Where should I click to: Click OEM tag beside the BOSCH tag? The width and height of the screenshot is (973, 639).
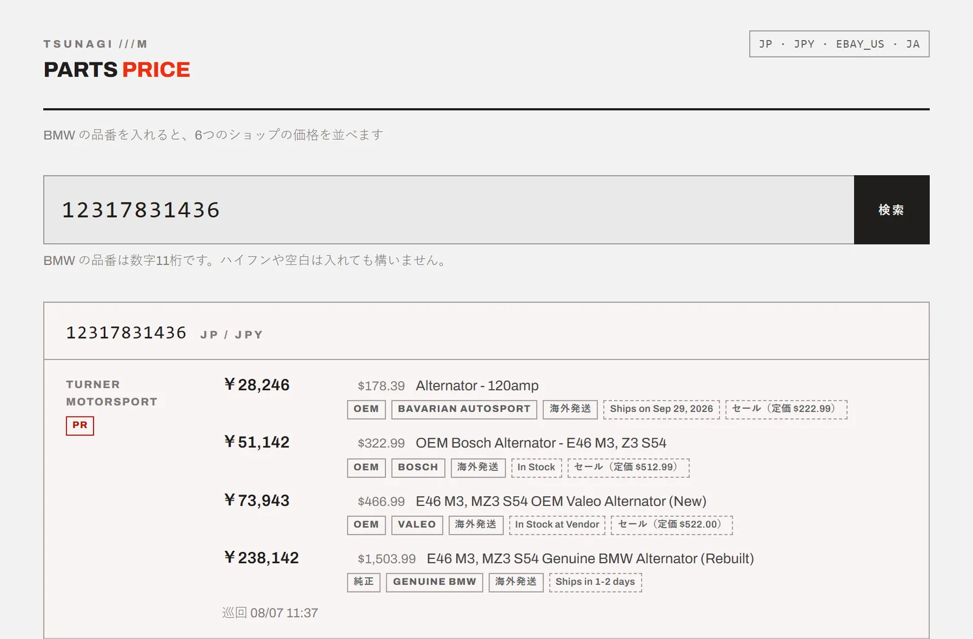366,468
